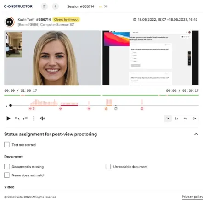Click the screen recording video

coord(151,58)
